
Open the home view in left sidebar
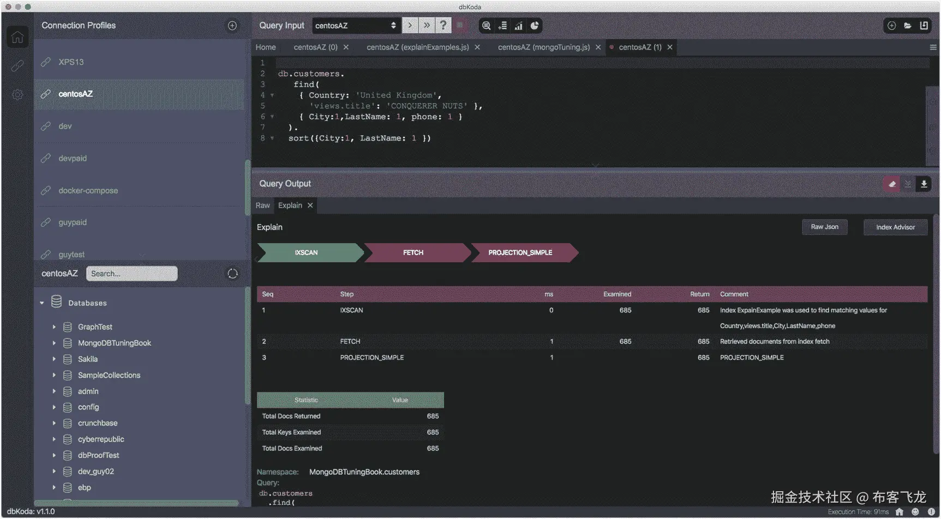point(17,37)
